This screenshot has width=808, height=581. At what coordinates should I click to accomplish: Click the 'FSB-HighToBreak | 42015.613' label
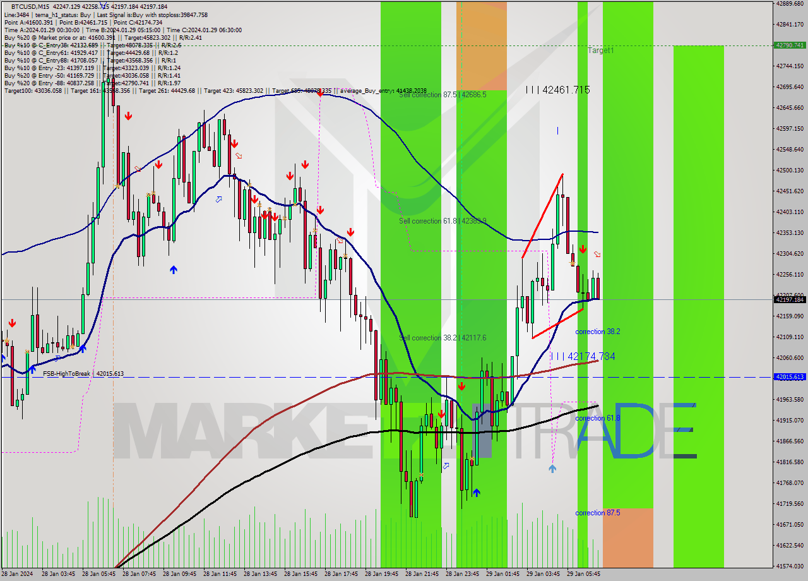pos(83,374)
